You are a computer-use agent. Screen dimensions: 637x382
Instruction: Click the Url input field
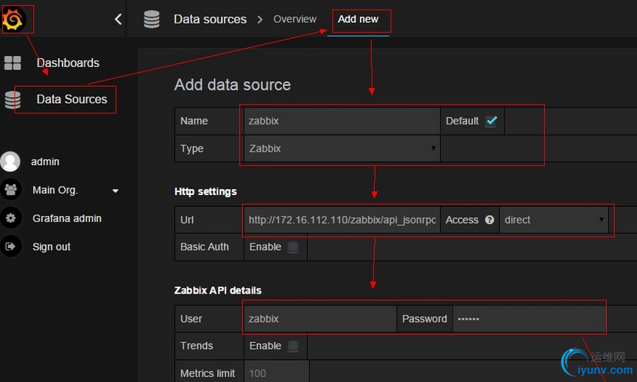click(342, 219)
